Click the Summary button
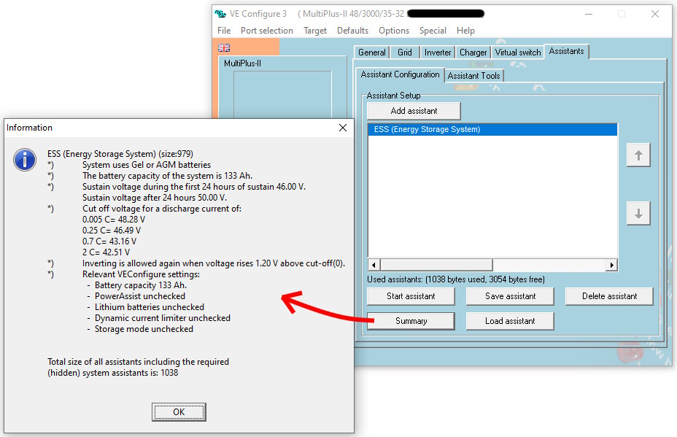Viewport: 677px width, 437px height. click(x=411, y=321)
